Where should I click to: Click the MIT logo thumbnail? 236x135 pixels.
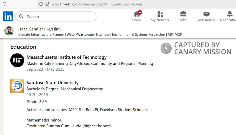pos(17,60)
